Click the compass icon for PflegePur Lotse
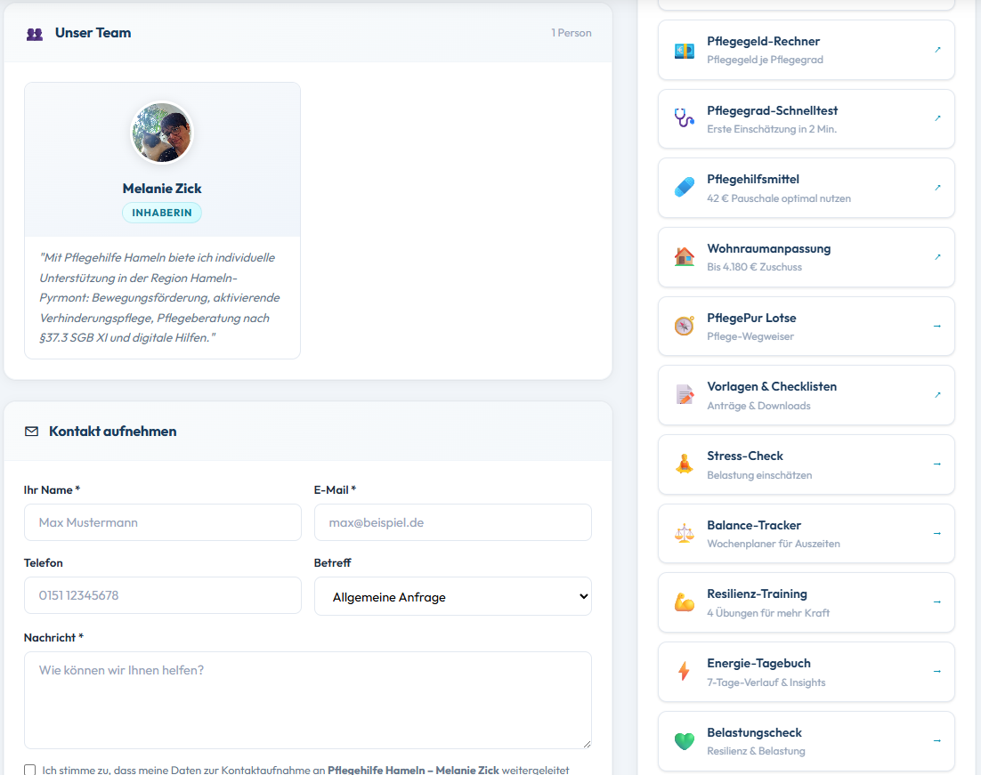Viewport: 981px width, 775px height. click(684, 326)
